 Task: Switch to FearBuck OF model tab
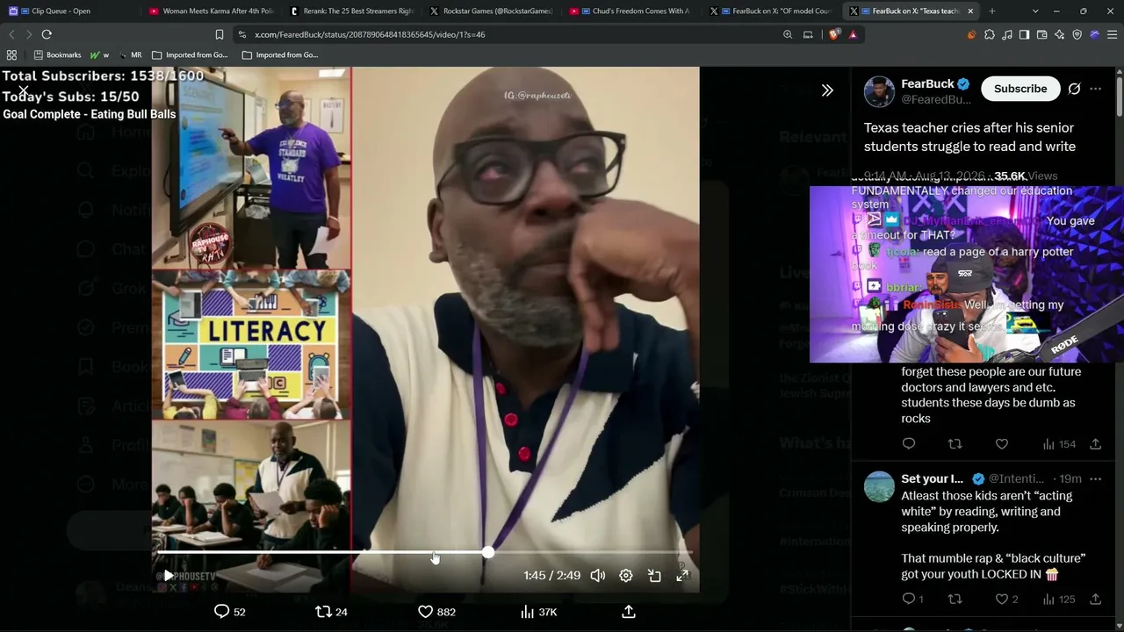773,11
